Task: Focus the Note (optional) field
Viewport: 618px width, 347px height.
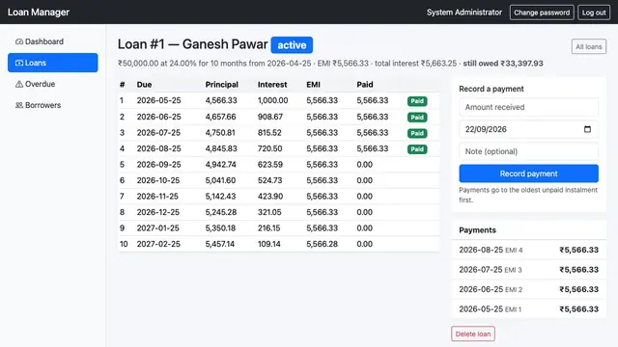Action: tap(528, 151)
